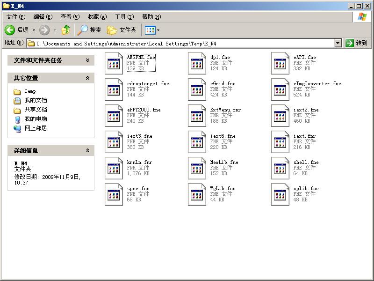Open 共享文档 link in sidebar
Screen dimensions: 374x281
point(36,110)
